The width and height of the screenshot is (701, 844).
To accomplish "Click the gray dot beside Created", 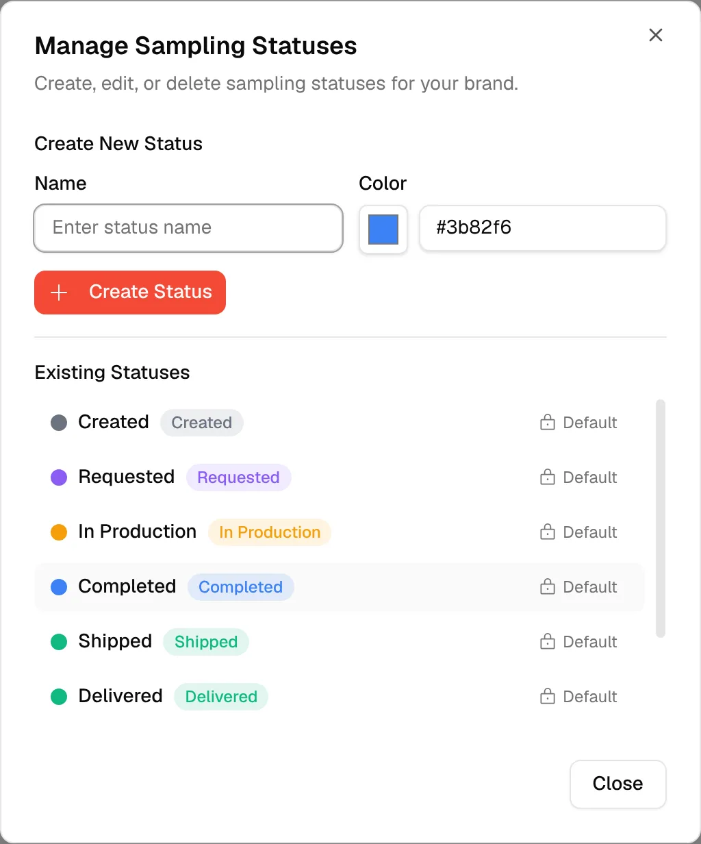I will [x=59, y=423].
